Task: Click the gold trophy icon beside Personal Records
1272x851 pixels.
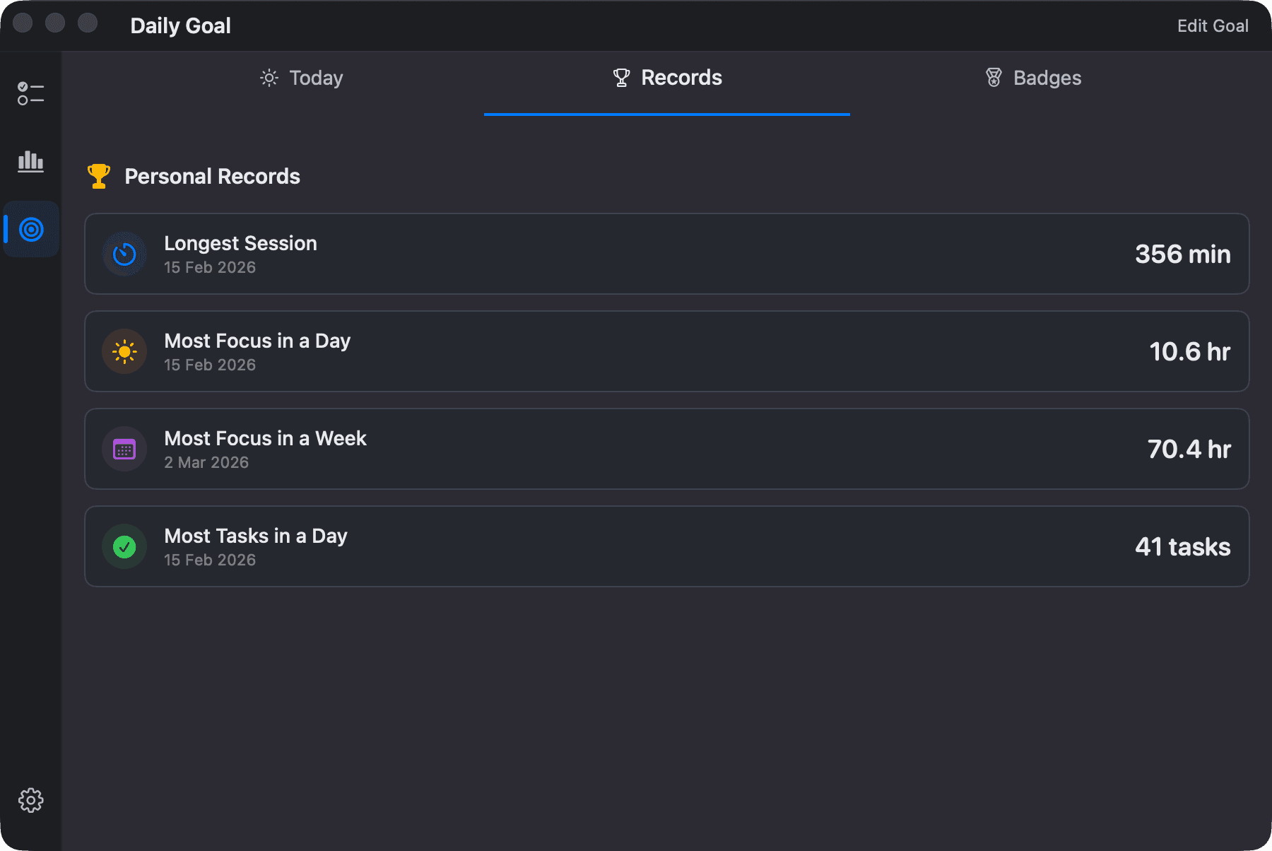Action: click(x=99, y=176)
